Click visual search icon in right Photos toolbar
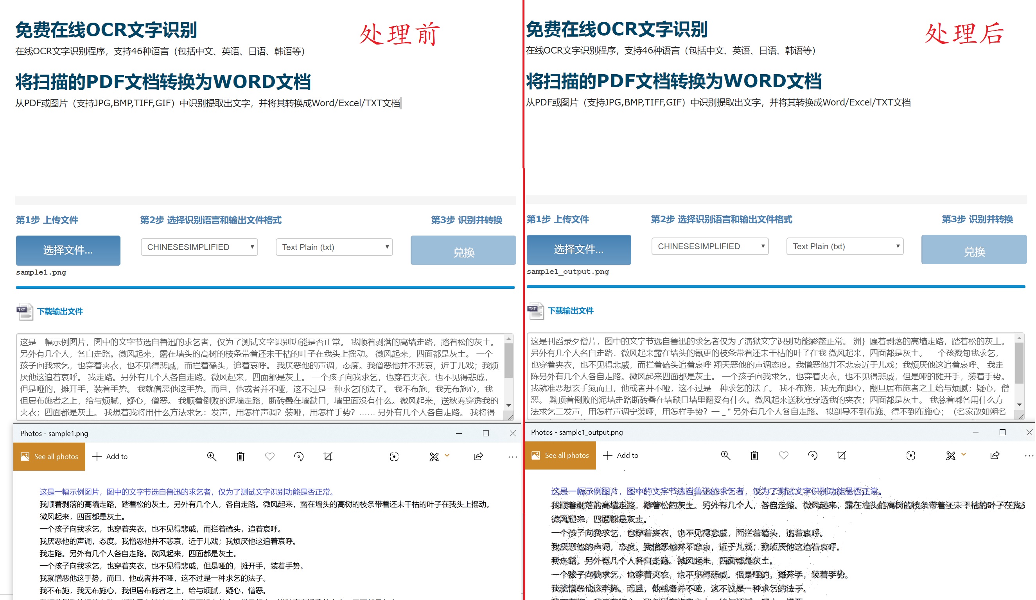 tap(910, 455)
